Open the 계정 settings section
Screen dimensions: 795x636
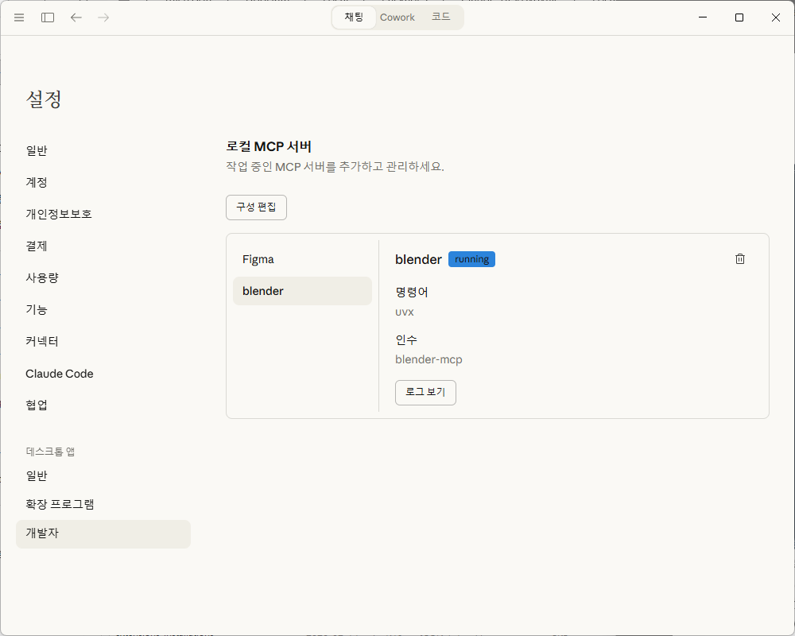click(x=37, y=182)
